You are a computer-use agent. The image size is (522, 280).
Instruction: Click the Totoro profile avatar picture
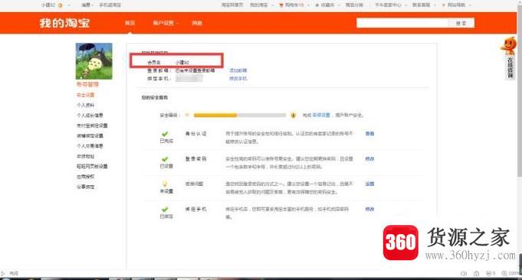tap(94, 61)
